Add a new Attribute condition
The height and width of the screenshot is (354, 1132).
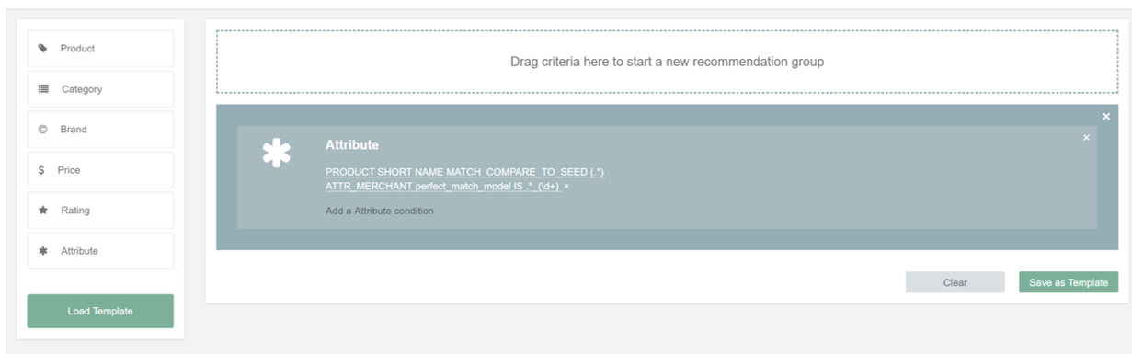[380, 211]
